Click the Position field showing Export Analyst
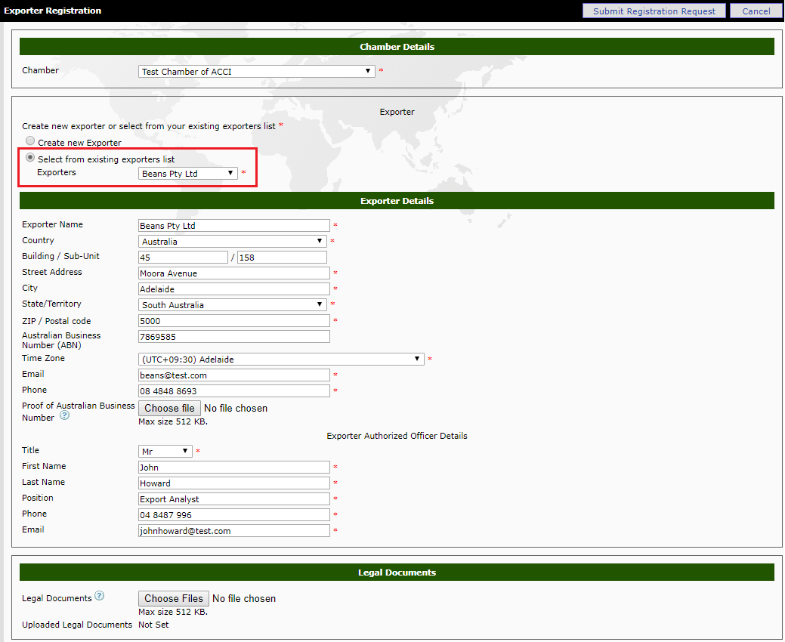 click(233, 498)
